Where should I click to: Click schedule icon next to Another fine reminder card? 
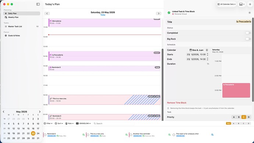[169, 135]
